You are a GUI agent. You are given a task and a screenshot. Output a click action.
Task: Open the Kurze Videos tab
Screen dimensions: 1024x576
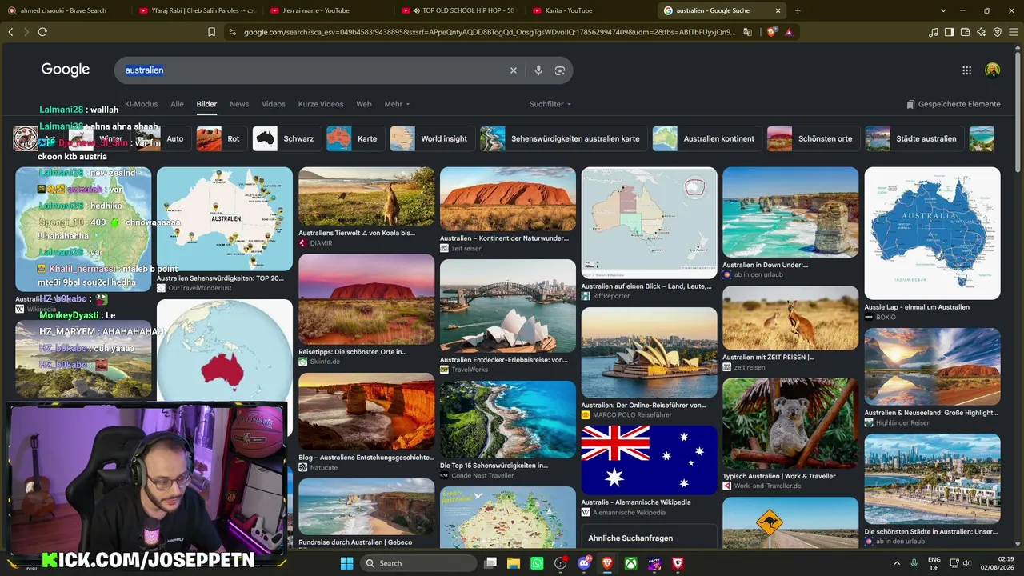point(321,104)
